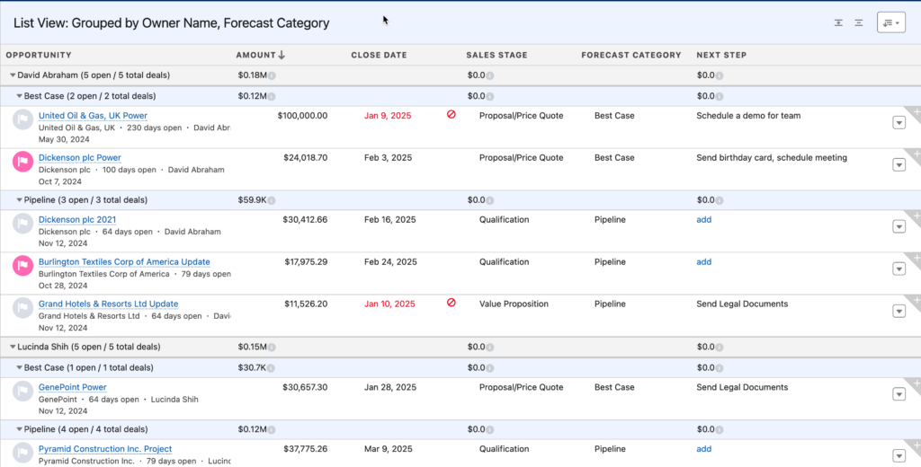Image resolution: width=921 pixels, height=467 pixels.
Task: Click the Close Date column header
Action: pyautogui.click(x=379, y=55)
